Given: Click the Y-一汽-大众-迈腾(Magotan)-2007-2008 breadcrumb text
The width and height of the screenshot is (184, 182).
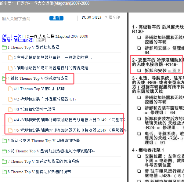Looking at the screenshot, I should pyautogui.click(x=57, y=36).
